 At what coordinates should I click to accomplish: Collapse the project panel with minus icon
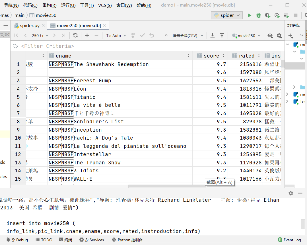tap(6, 25)
